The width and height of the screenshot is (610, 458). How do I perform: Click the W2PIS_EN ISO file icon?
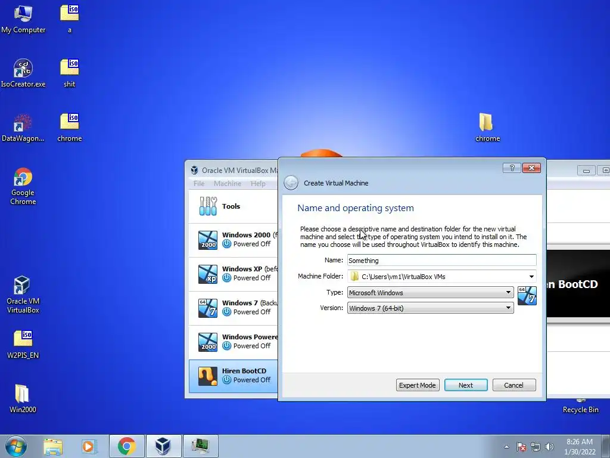23,345
